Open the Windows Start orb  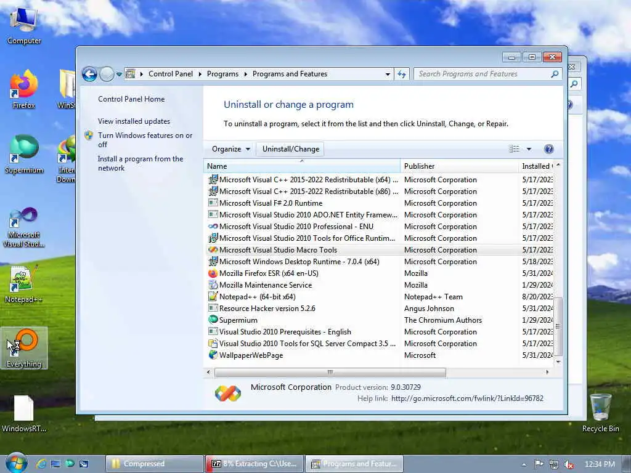[16, 463]
